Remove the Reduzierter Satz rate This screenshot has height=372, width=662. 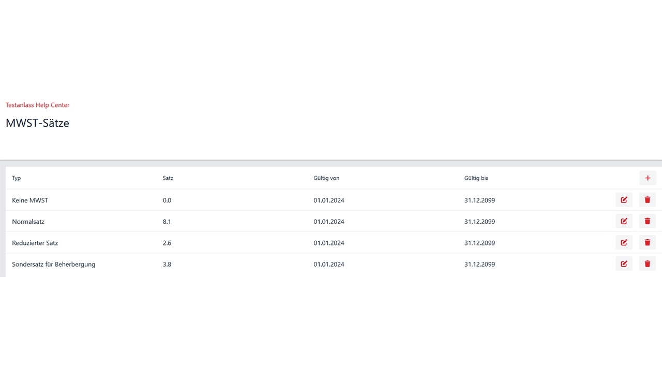[x=648, y=242]
